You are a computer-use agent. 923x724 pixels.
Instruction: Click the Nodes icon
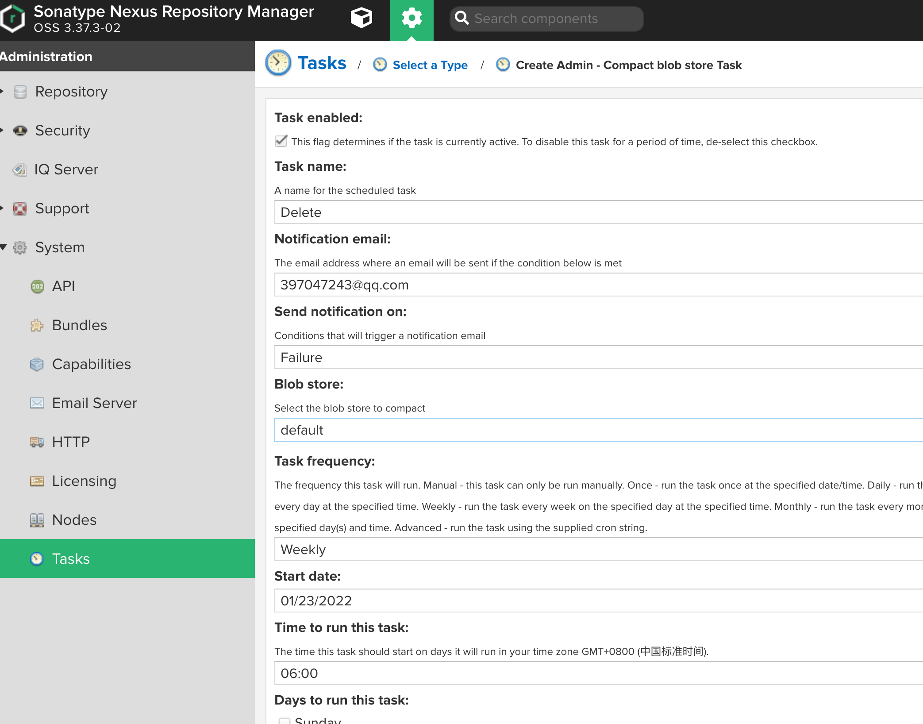[x=37, y=520]
